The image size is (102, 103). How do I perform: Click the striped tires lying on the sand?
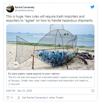click(88, 56)
